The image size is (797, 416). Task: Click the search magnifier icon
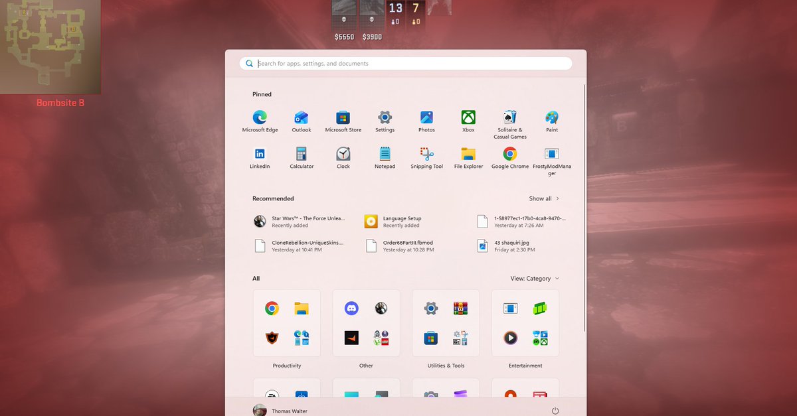(250, 64)
